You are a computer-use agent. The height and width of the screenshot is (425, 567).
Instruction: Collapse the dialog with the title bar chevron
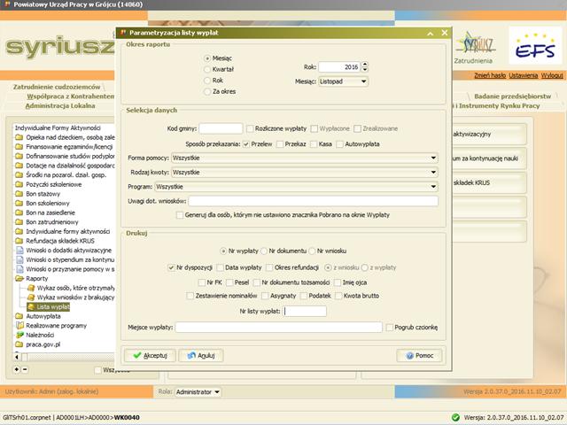click(431, 34)
